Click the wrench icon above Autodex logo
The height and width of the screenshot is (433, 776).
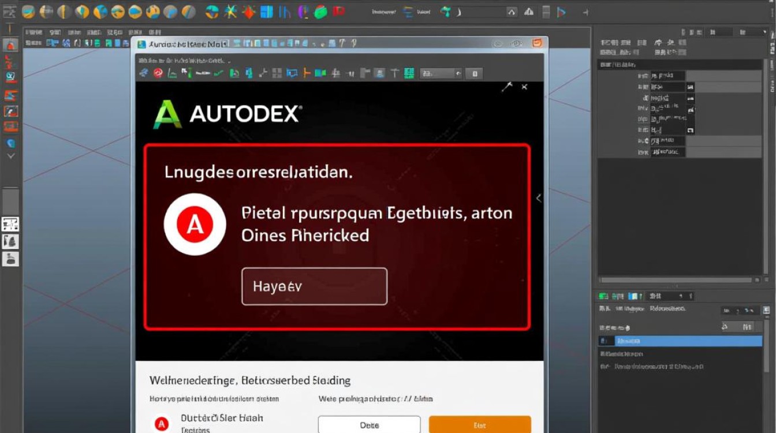pyautogui.click(x=507, y=87)
